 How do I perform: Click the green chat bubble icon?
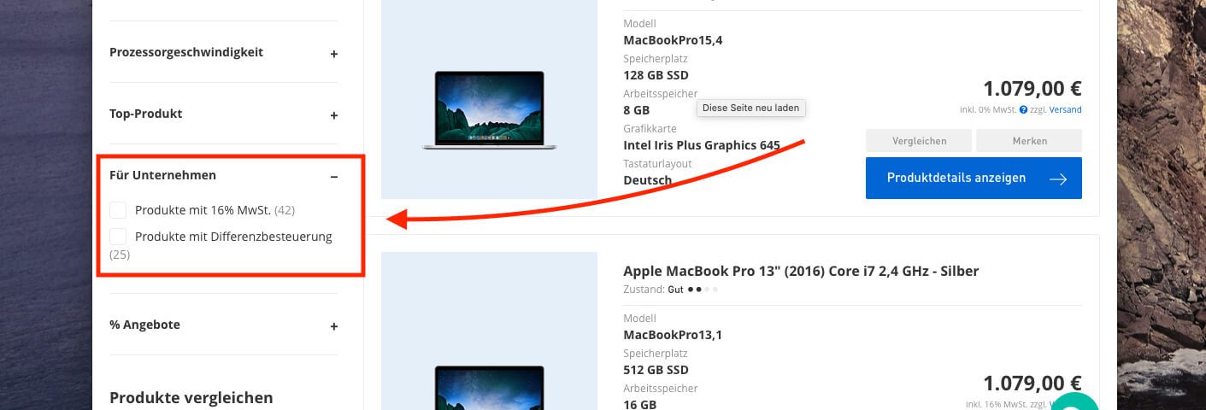1074,401
